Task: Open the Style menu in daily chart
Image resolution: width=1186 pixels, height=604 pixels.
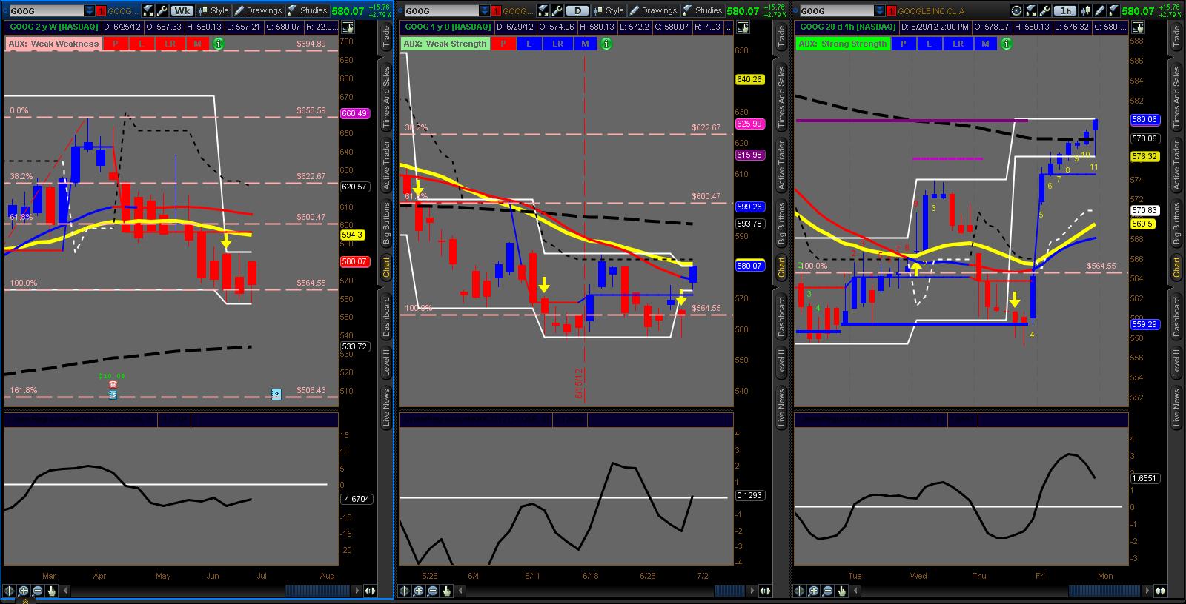Action: pyautogui.click(x=609, y=10)
